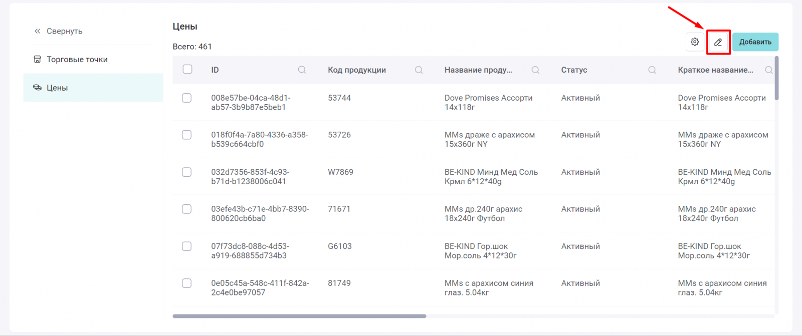
Task: Click the coins icon beside Цены
Action: (37, 88)
